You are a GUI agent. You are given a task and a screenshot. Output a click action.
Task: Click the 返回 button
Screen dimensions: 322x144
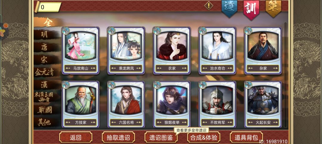point(76,137)
